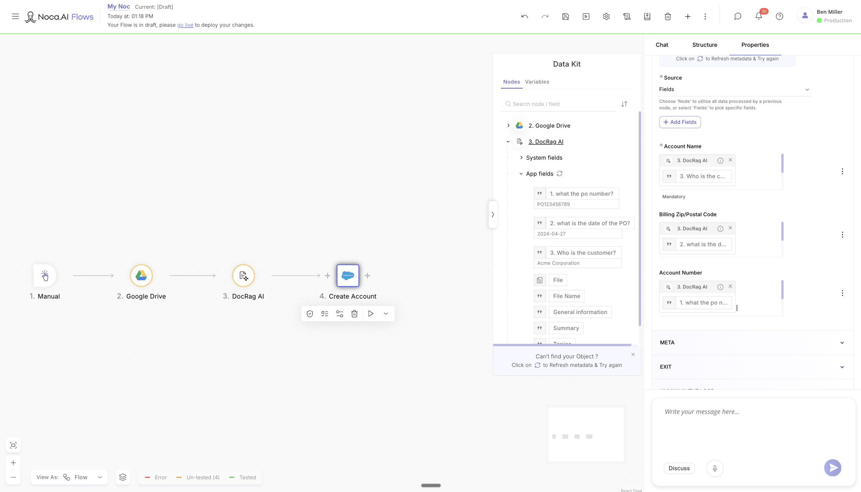This screenshot has width=861, height=492.
Task: Open the Variables tab in Data Kit
Action: (537, 82)
